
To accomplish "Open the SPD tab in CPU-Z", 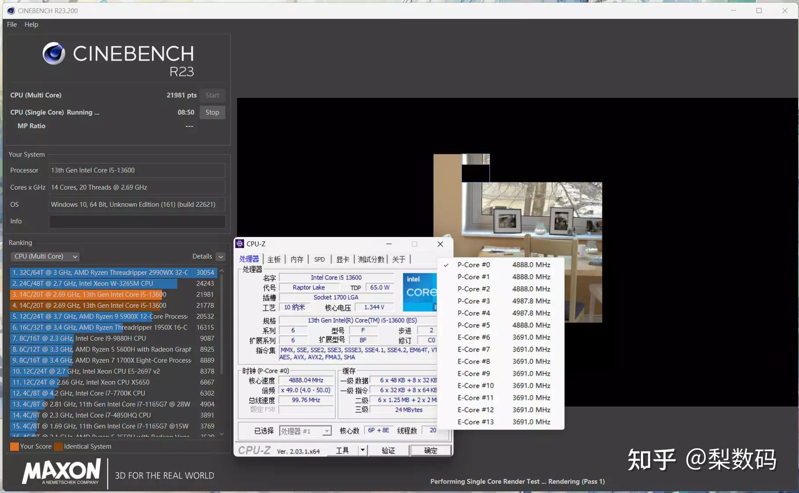I will pyautogui.click(x=319, y=259).
